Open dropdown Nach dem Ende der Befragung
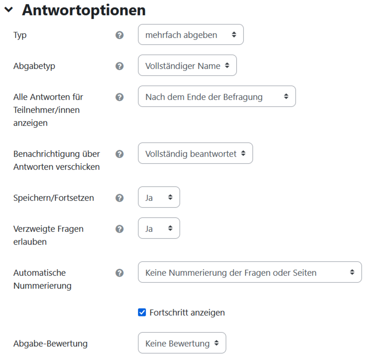 point(217,96)
